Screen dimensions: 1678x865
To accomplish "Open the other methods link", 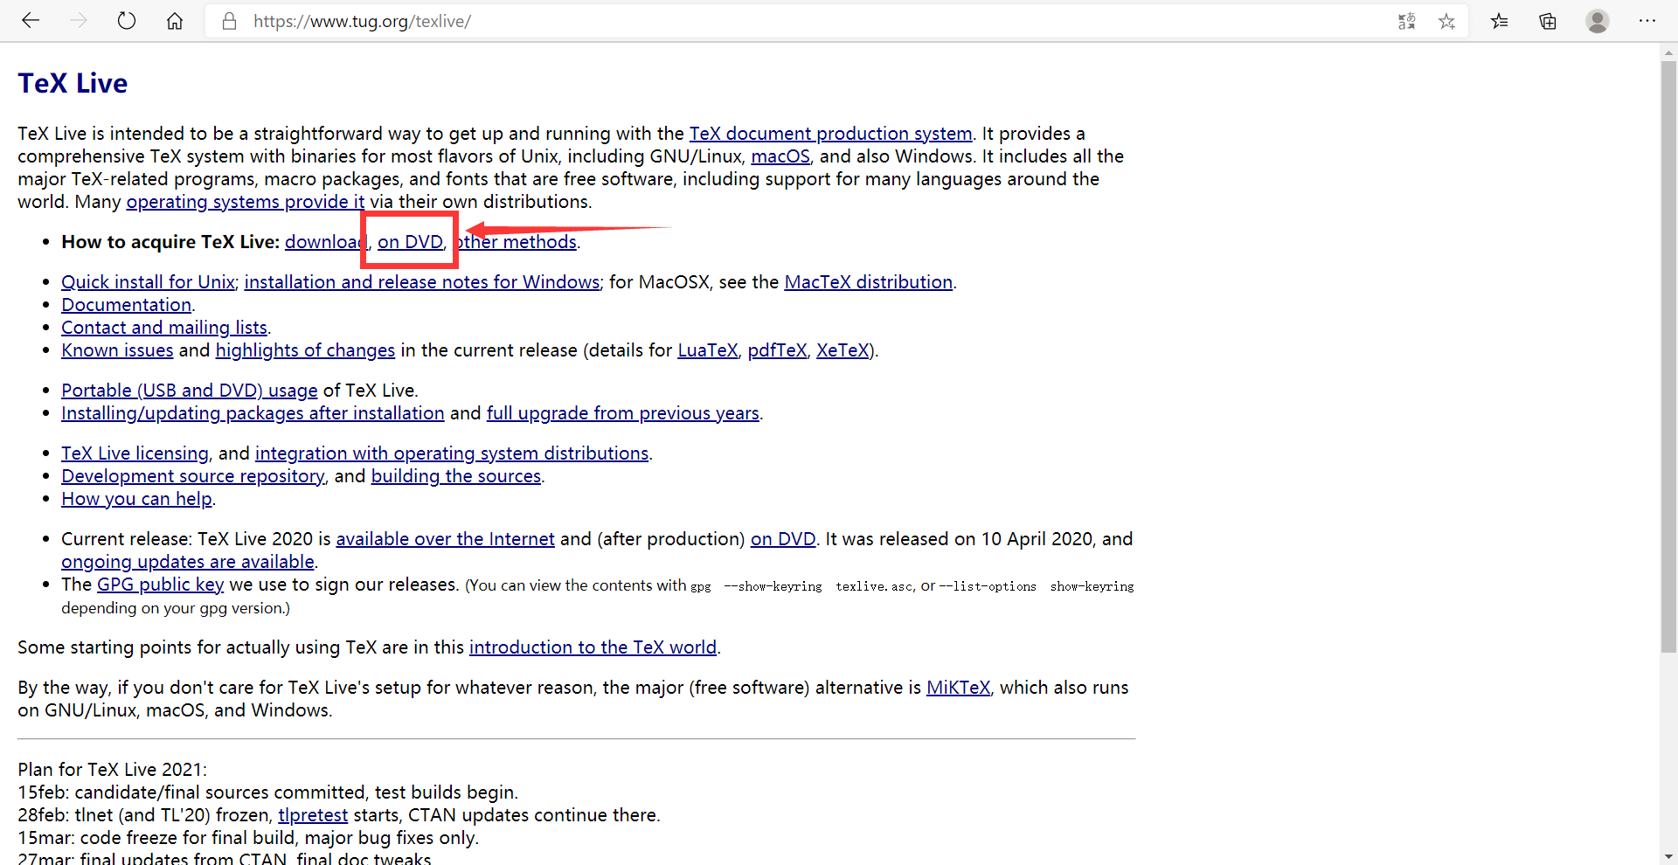I will (x=517, y=242).
